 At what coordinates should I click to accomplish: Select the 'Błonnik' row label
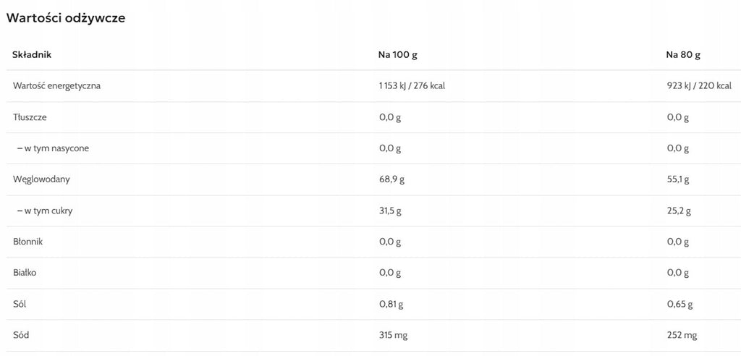click(x=28, y=242)
